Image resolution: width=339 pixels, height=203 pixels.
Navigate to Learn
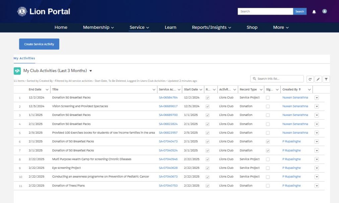click(x=170, y=27)
